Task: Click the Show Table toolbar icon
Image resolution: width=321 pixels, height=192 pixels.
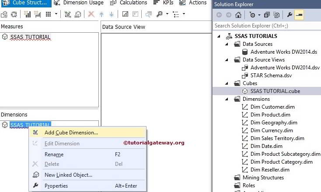Action: click(125, 14)
